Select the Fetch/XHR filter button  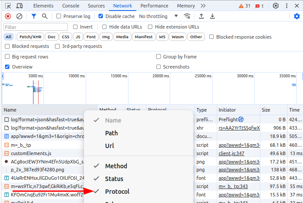(x=30, y=37)
